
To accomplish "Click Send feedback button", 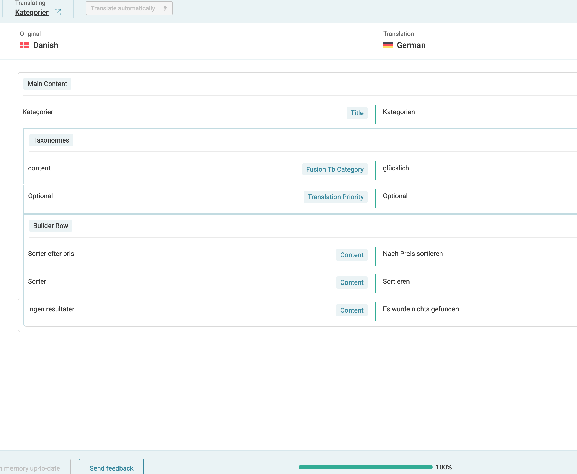I will 111,468.
